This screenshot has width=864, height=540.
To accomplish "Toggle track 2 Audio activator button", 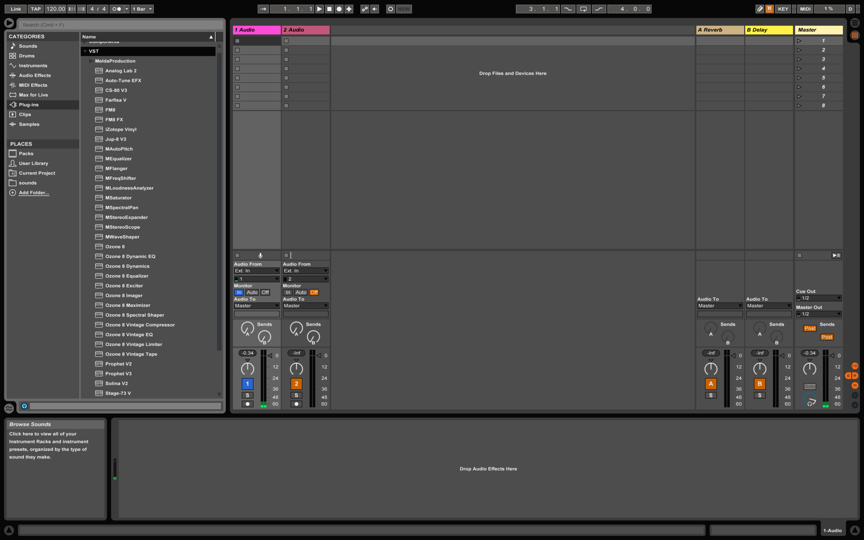I will click(x=296, y=384).
